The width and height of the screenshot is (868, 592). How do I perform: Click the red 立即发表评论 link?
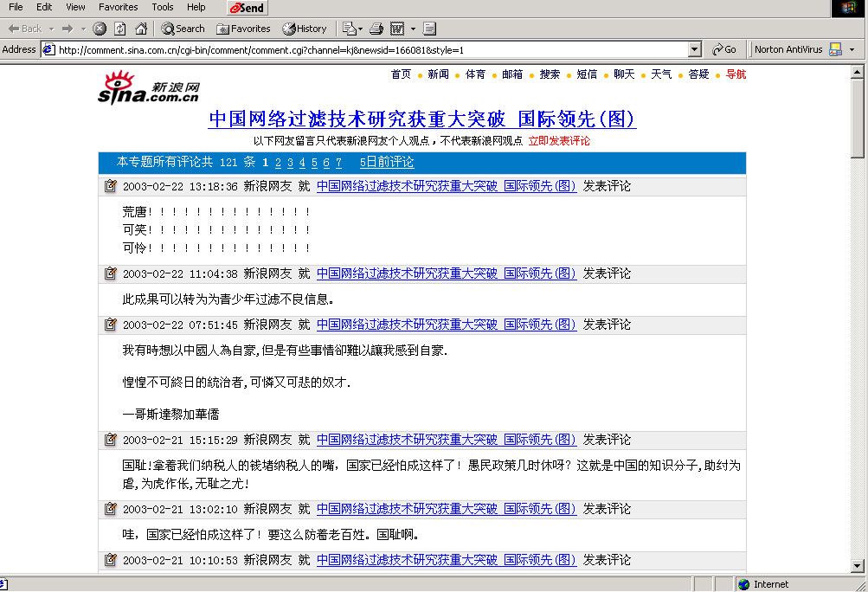pos(559,140)
